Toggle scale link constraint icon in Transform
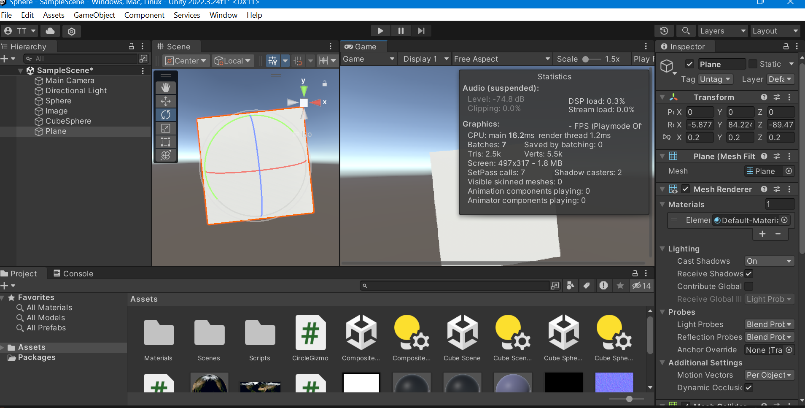Image resolution: width=805 pixels, height=408 pixels. [667, 137]
